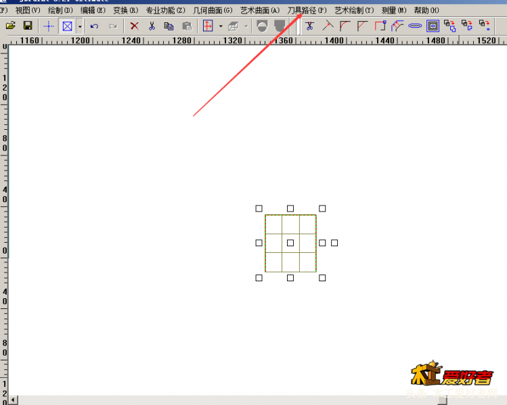Image resolution: width=507 pixels, height=405 pixels.
Task: Open the 测量(M) menu
Action: (x=394, y=10)
